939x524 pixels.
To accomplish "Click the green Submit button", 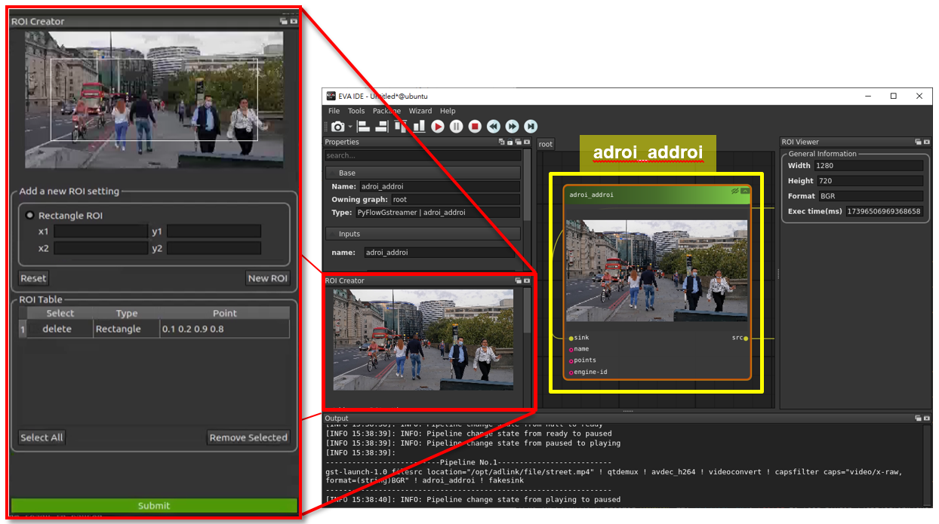I will pos(154,506).
